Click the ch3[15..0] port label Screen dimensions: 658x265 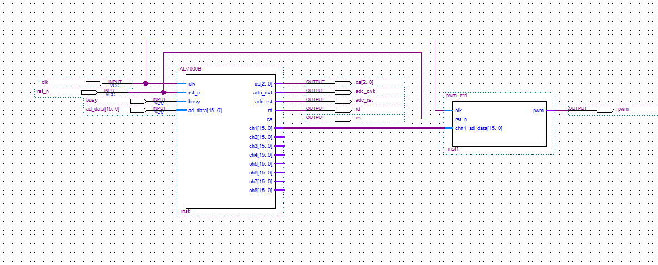[261, 146]
